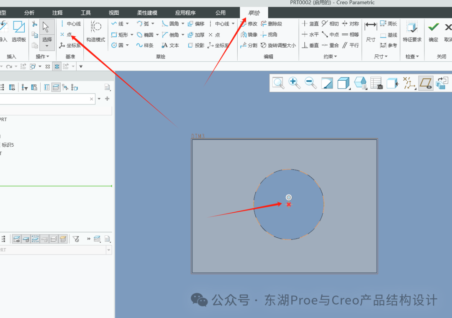Select the Line tool in the sketch ribbon
Image resolution: width=452 pixels, height=318 pixels.
click(x=120, y=23)
